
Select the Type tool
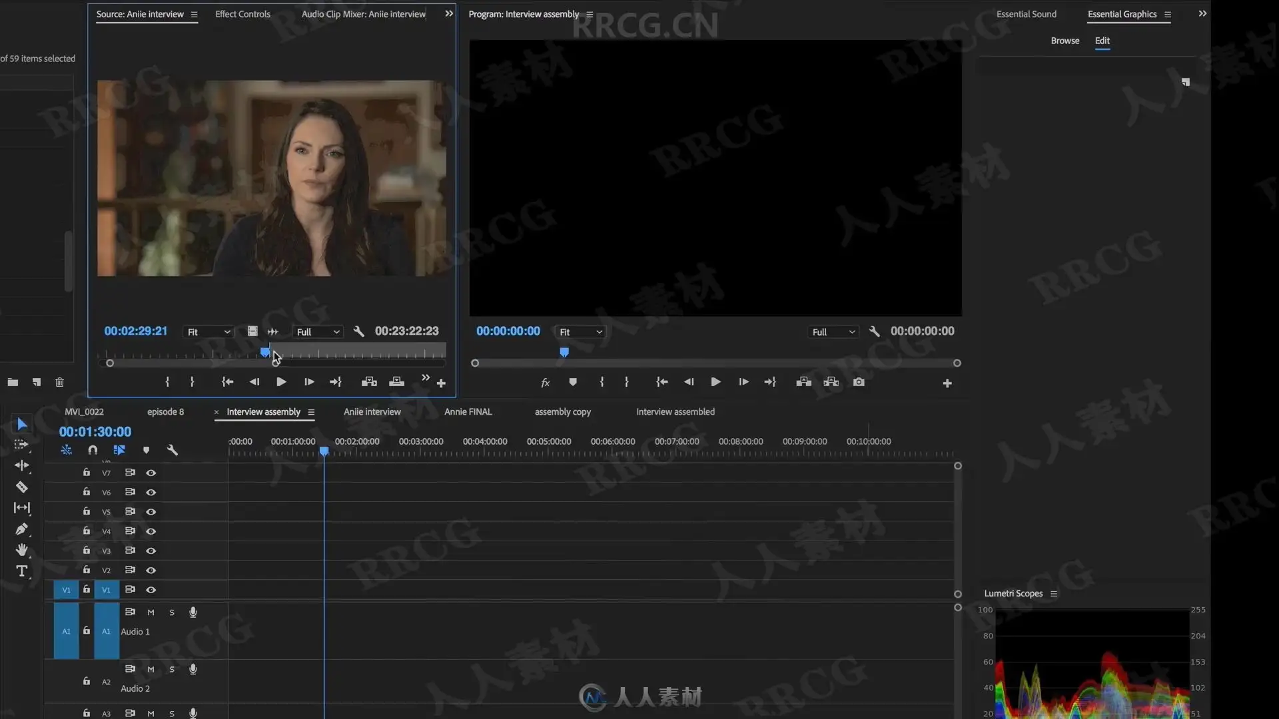click(21, 571)
